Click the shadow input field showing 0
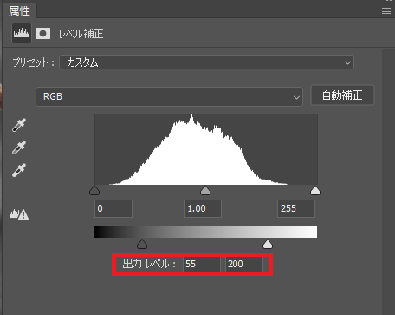Viewport: 395px width, 315px height. click(113, 208)
